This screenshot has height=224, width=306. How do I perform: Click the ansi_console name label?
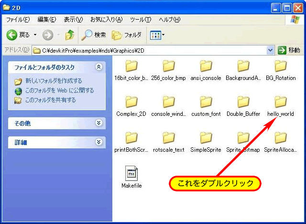(206, 78)
